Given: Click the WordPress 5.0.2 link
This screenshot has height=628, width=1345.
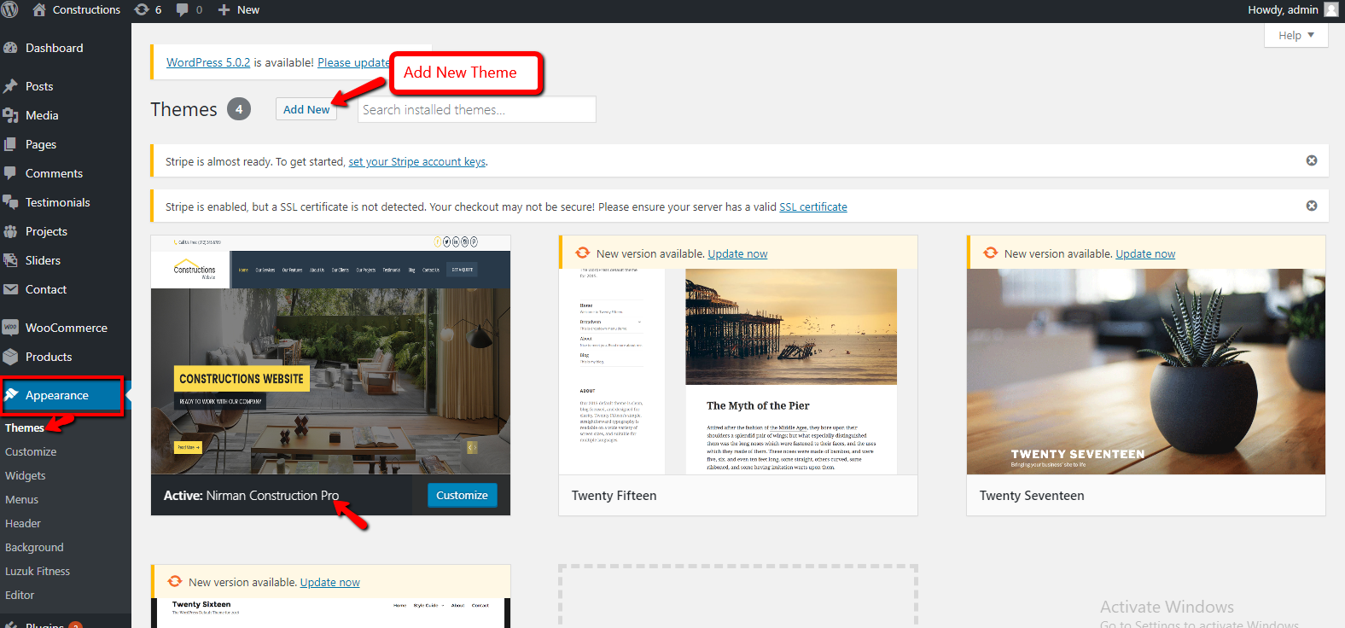Looking at the screenshot, I should pyautogui.click(x=208, y=62).
